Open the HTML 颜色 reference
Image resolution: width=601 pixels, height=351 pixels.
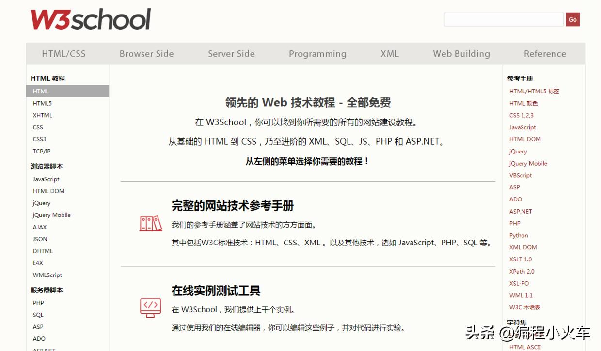(524, 103)
